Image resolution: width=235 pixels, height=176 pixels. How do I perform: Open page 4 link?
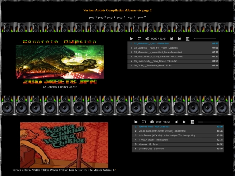tap(111, 17)
